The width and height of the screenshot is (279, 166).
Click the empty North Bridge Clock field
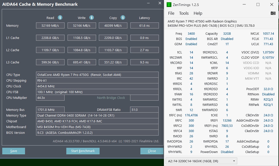point(144,98)
